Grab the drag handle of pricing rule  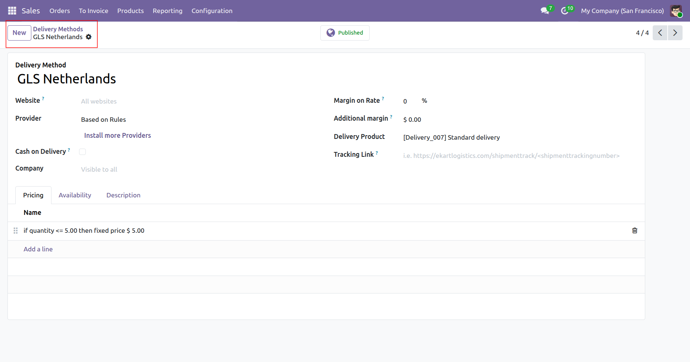[x=16, y=231]
